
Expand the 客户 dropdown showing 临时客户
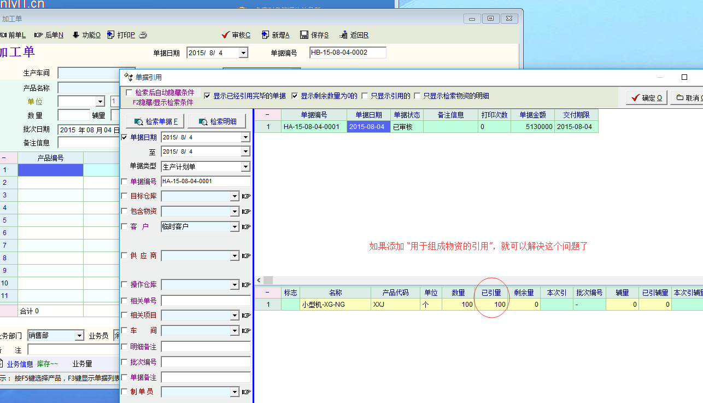click(x=235, y=226)
